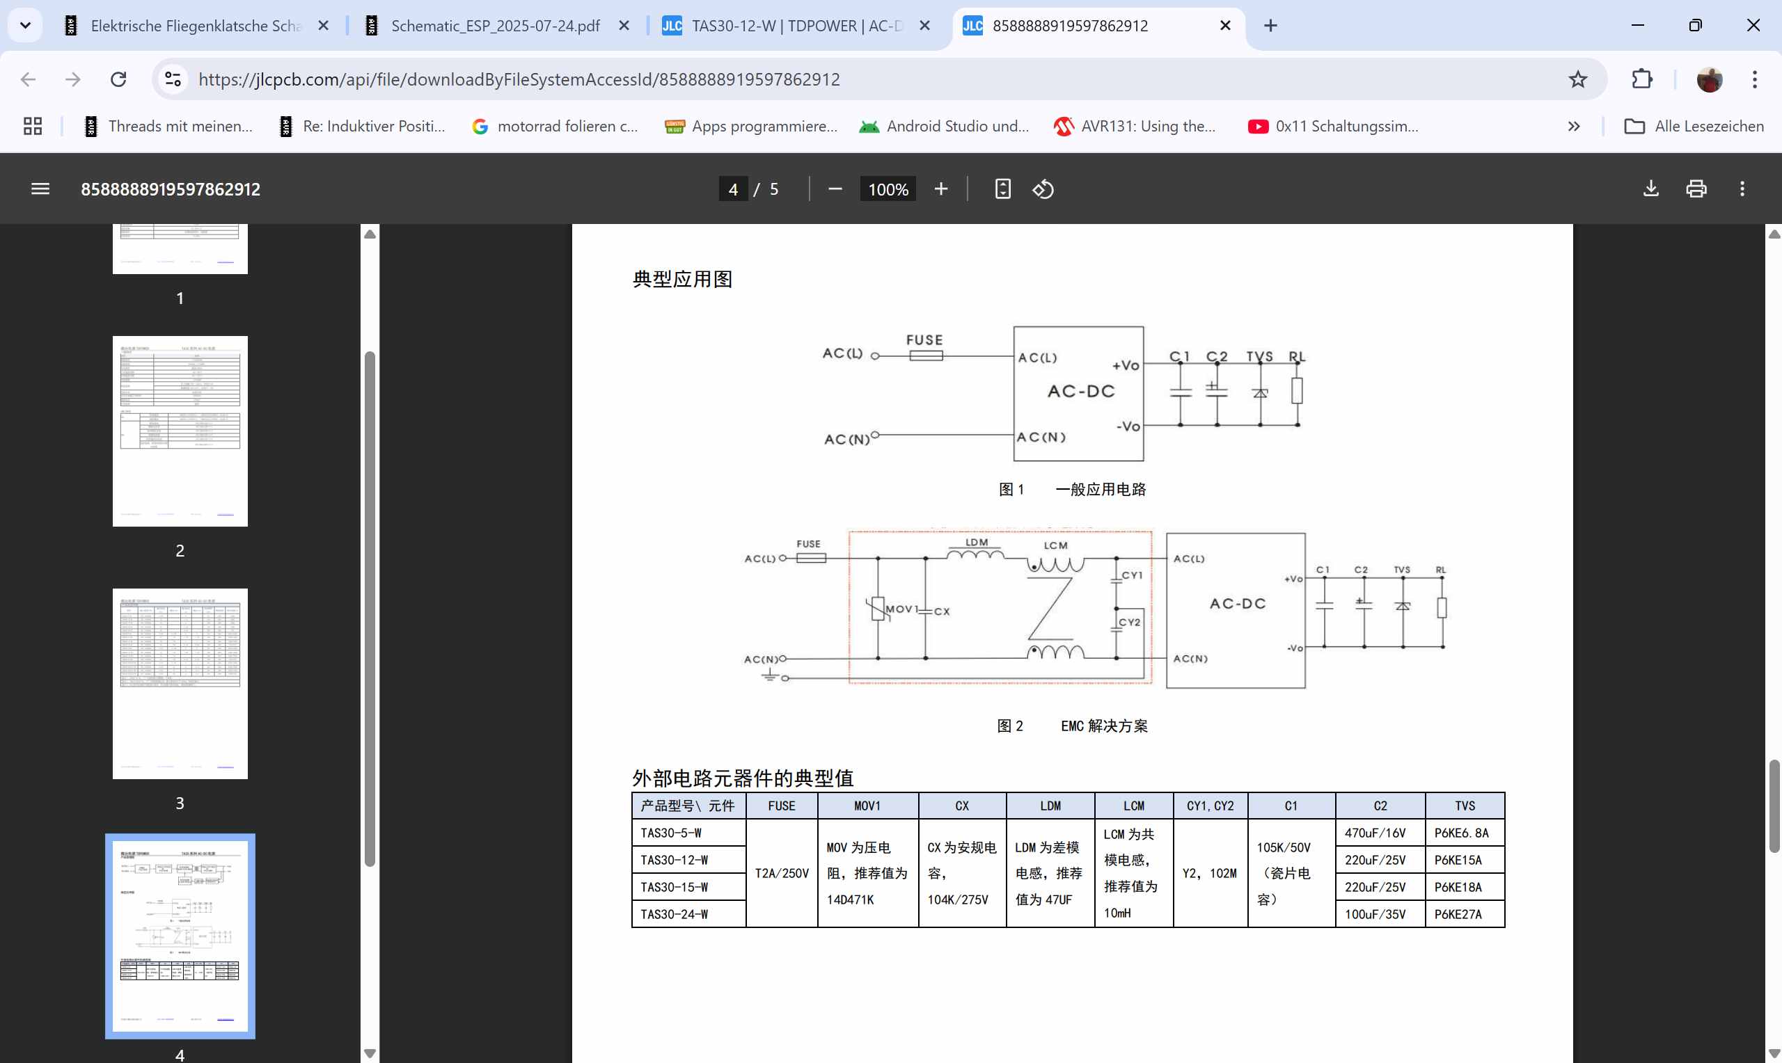Switch to TAS30-12-W TDPOWER tab
The height and width of the screenshot is (1063, 1782).
[x=796, y=26]
